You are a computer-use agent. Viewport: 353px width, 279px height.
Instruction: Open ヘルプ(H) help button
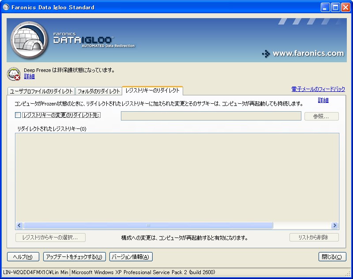click(23, 257)
